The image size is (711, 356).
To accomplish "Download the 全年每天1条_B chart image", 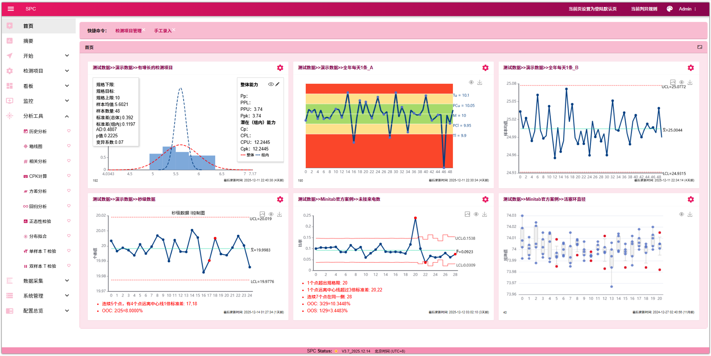I will (690, 82).
